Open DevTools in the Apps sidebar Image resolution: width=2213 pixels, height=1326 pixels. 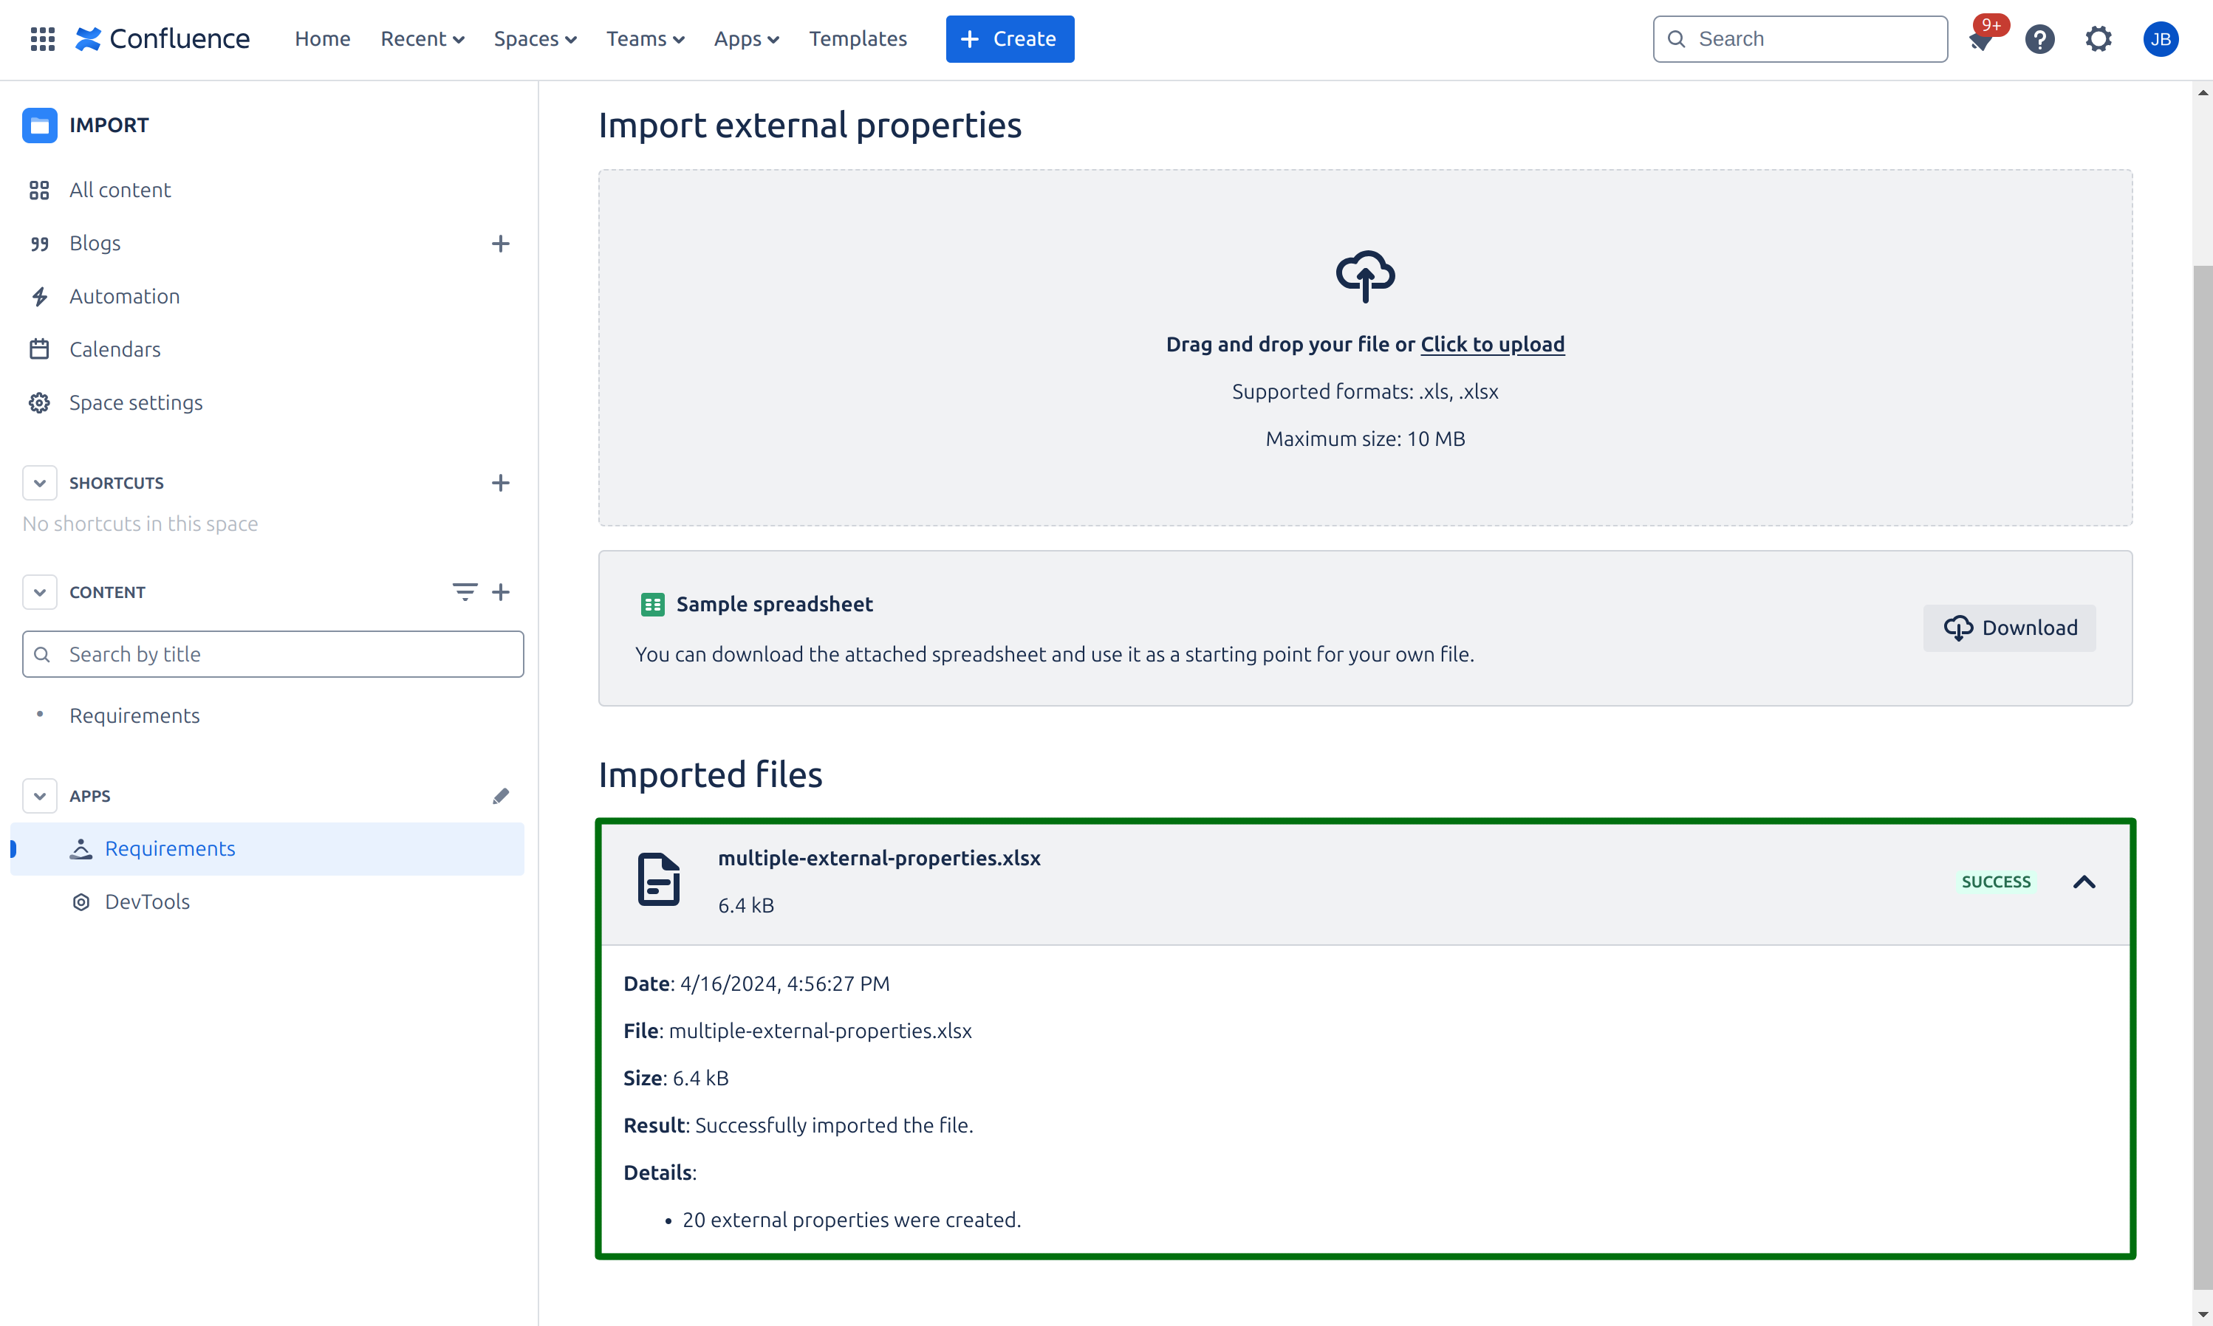point(146,901)
